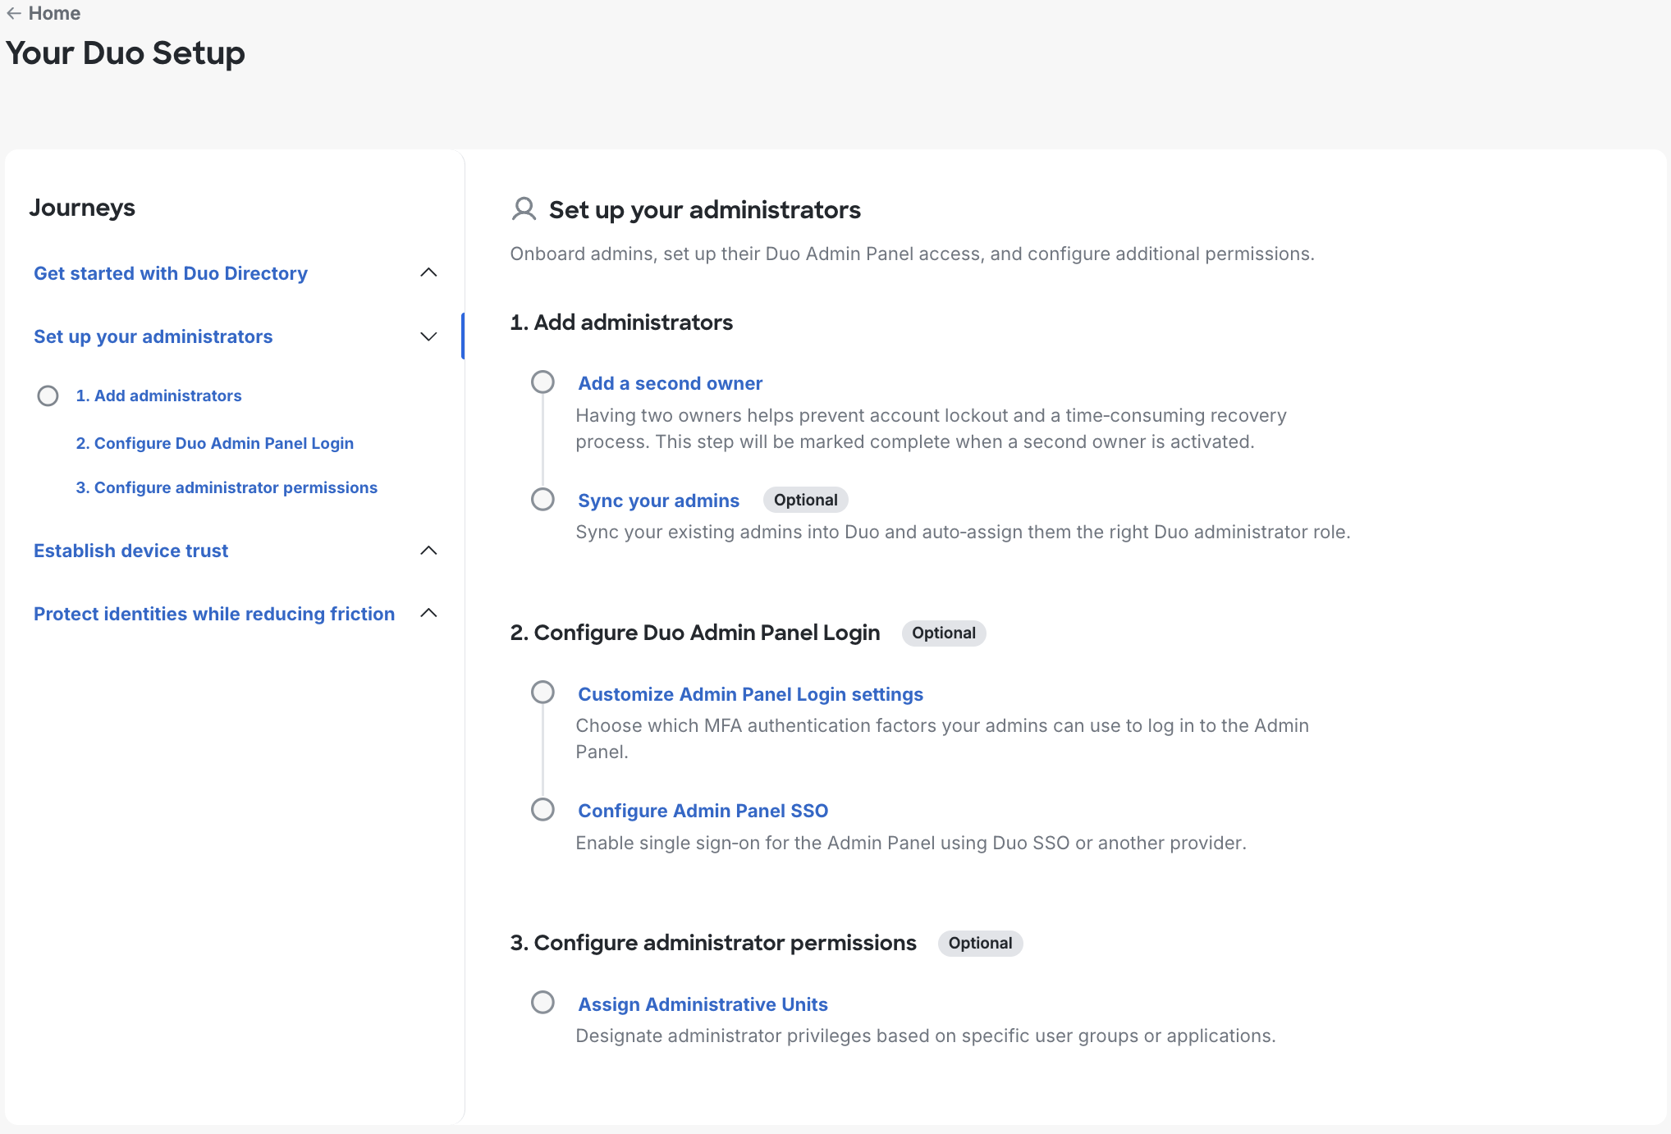Go back to Home link
1671x1134 pixels.
point(54,13)
